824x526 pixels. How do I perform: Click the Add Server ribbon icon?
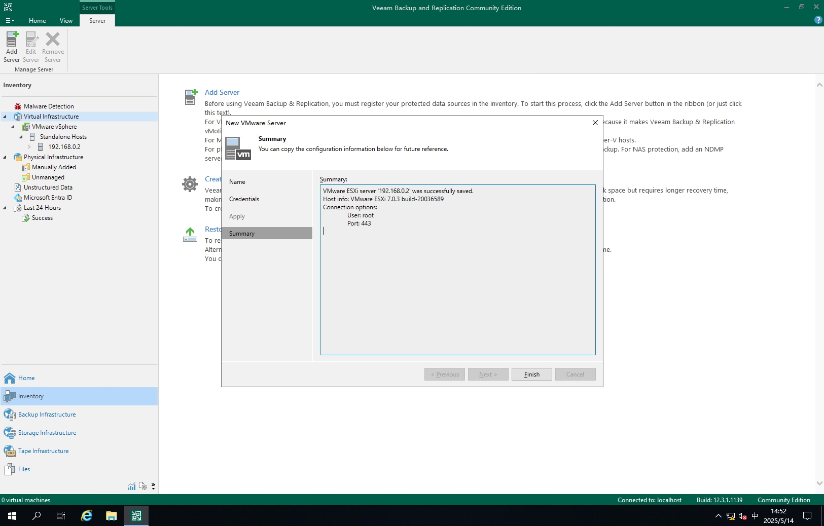point(12,40)
